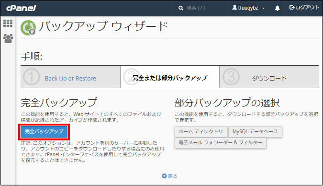The height and width of the screenshot is (186, 323).
Task: Click 電子メール フォワーダー & フィルター button
Action: (221, 143)
